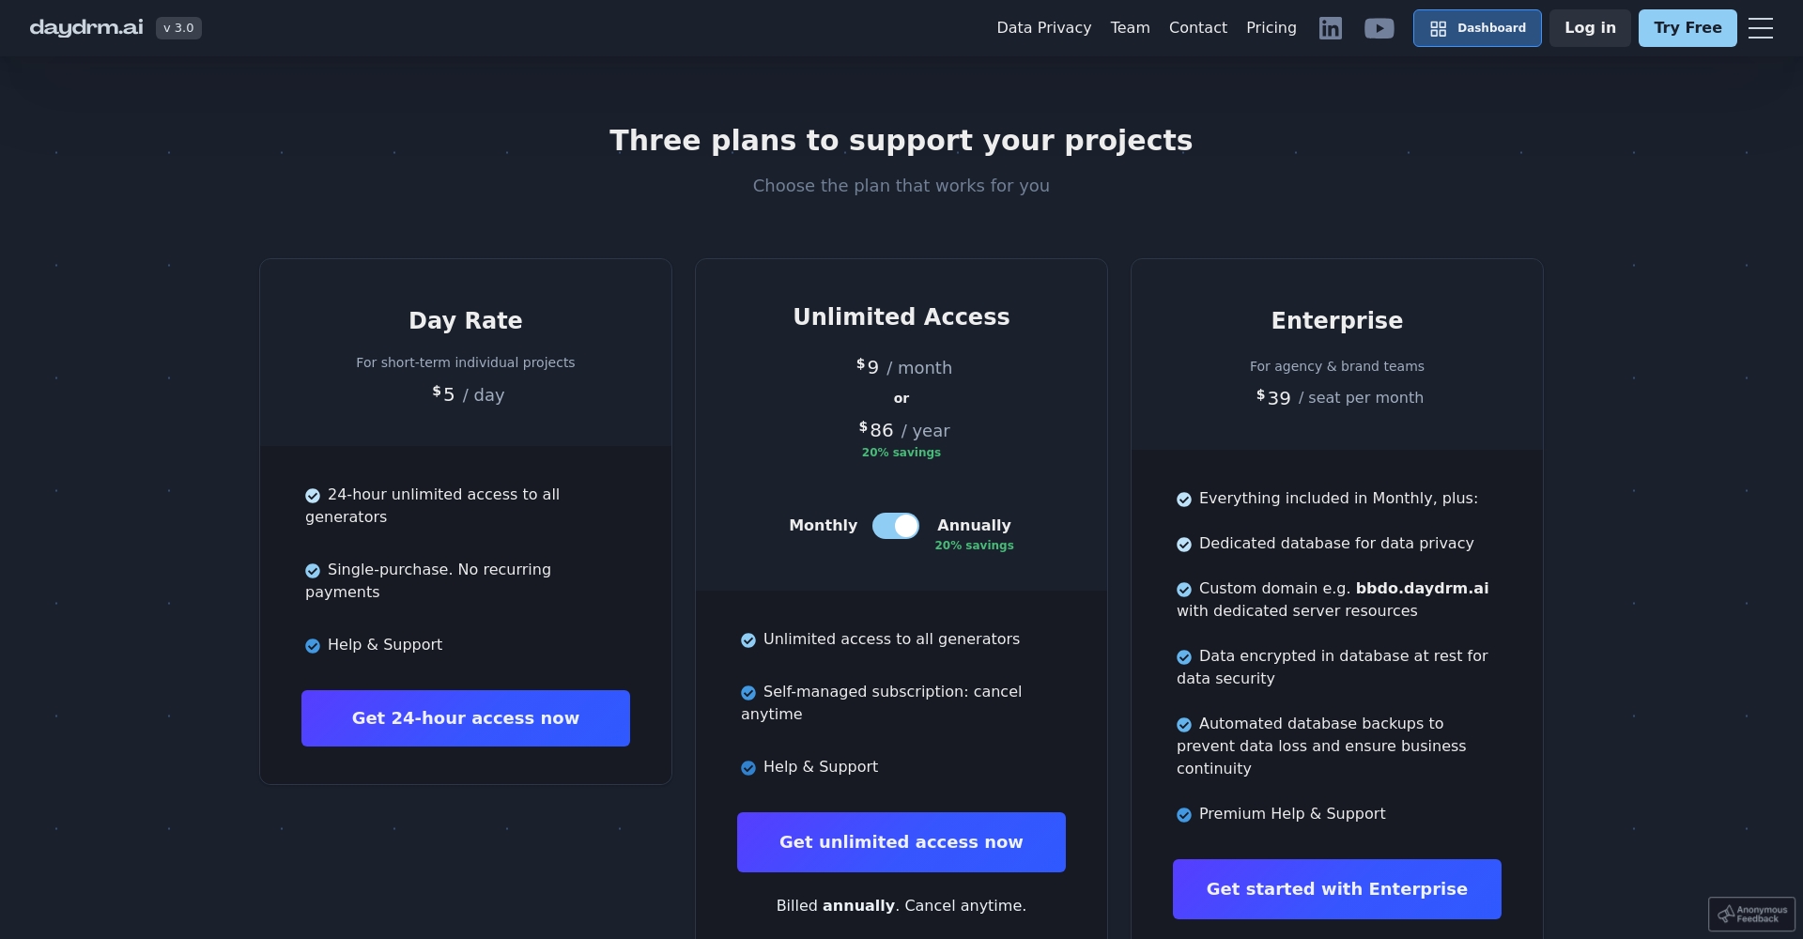Screen dimensions: 1803x939
Task: Click the Try Free button
Action: pos(1687,28)
